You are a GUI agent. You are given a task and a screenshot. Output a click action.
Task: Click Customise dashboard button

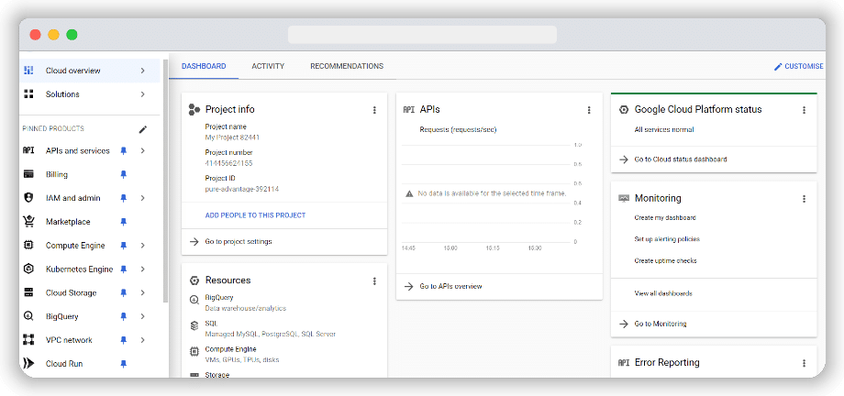click(x=798, y=66)
